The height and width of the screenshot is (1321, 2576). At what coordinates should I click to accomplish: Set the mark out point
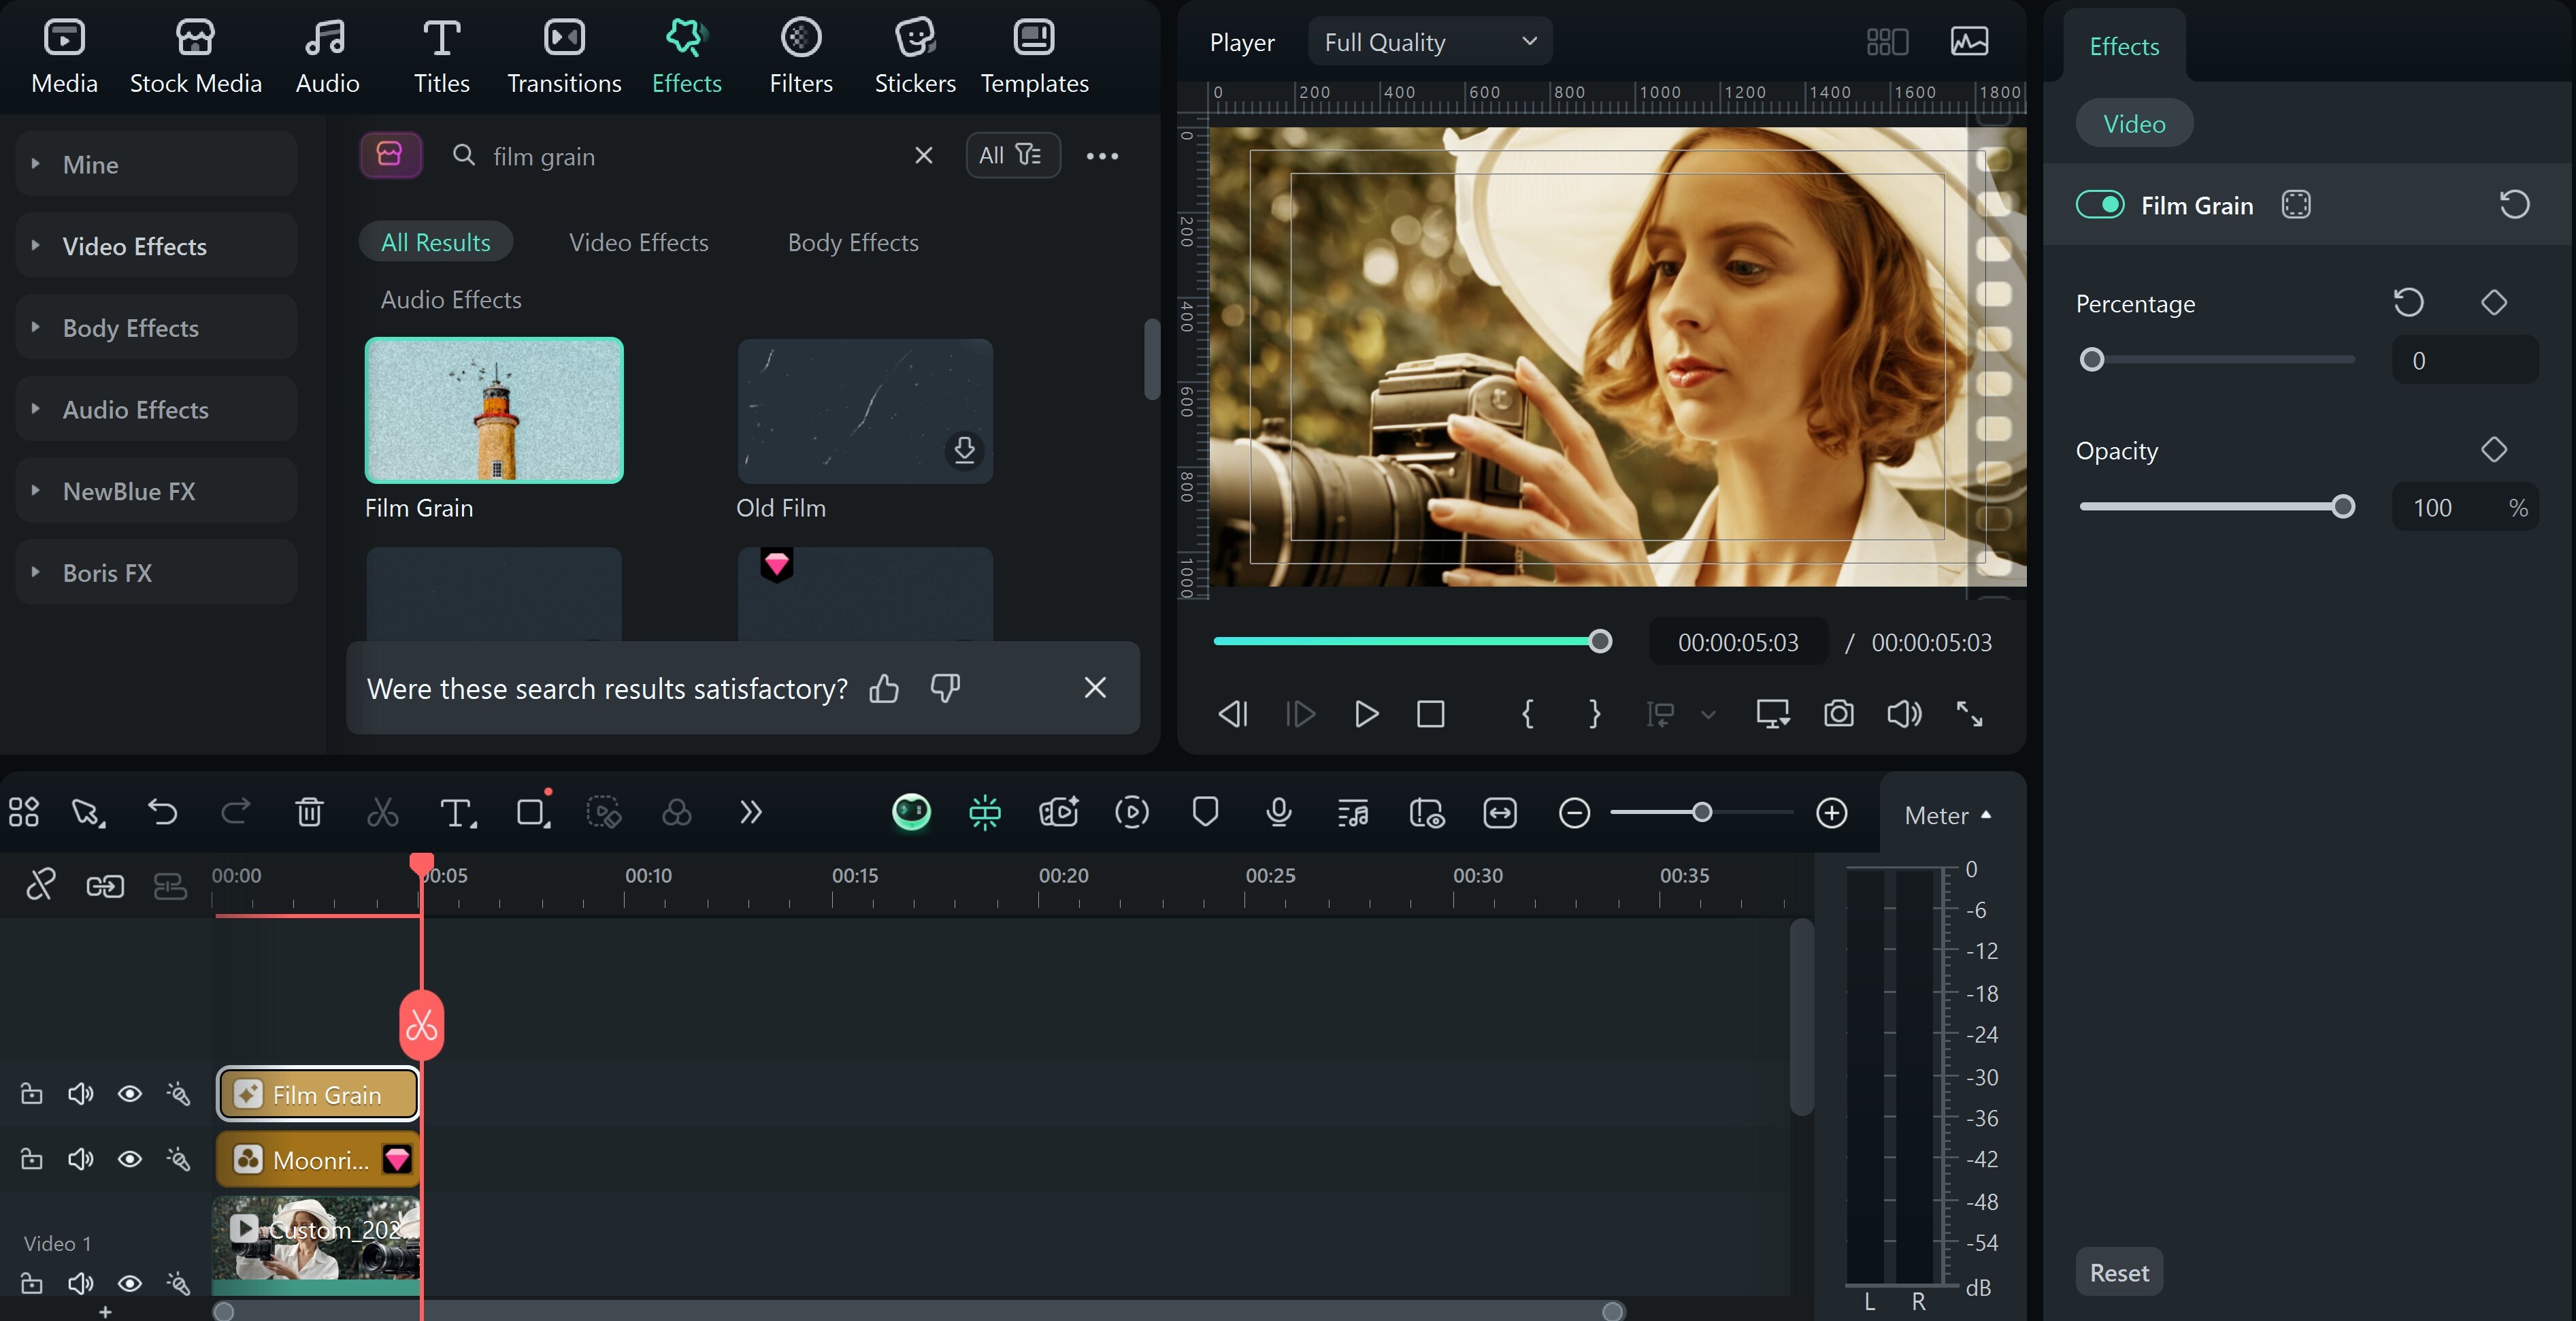(x=1594, y=714)
